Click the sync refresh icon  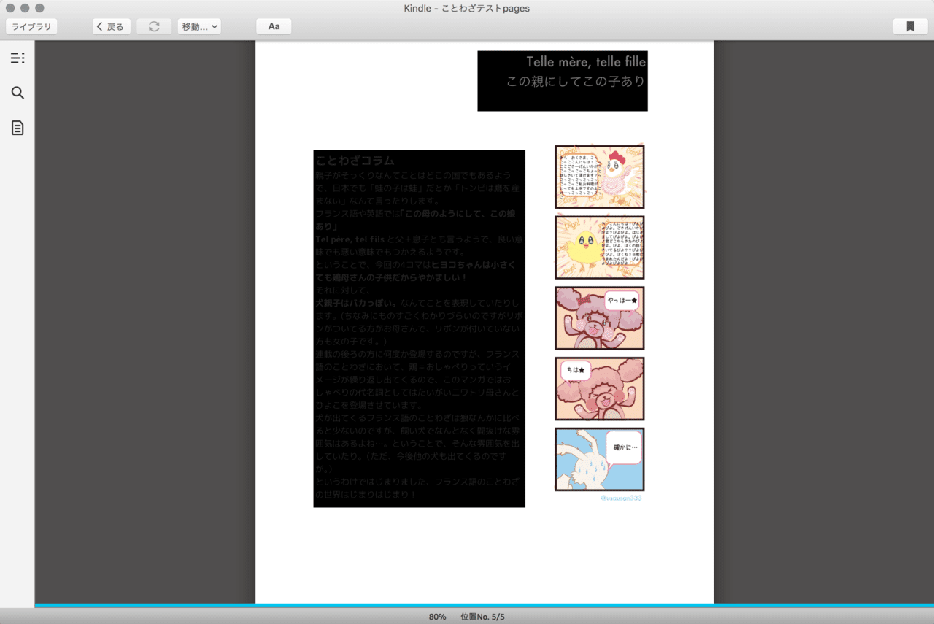click(154, 26)
